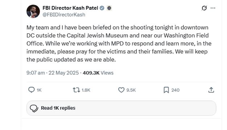Repost the tweet using the retweet icon
This screenshot has height=130, width=227.
click(76, 90)
